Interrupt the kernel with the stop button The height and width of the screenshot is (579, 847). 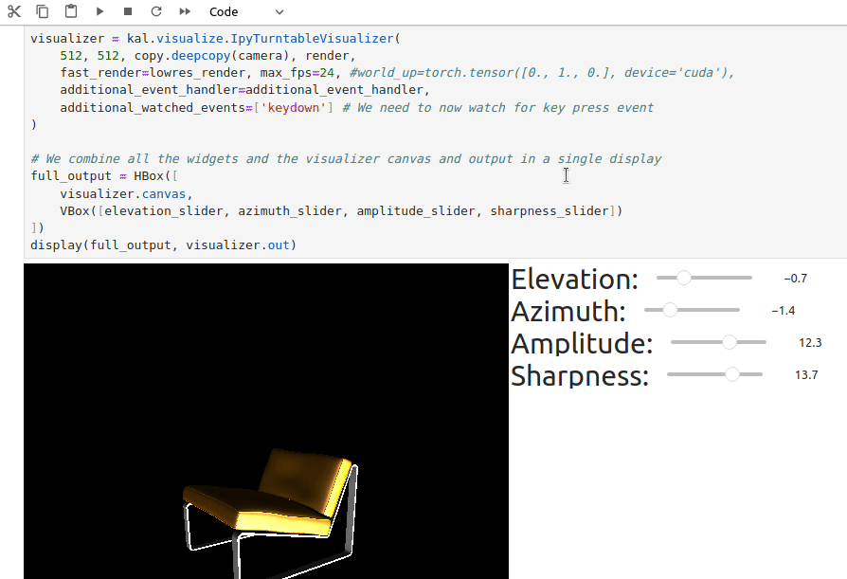[128, 11]
